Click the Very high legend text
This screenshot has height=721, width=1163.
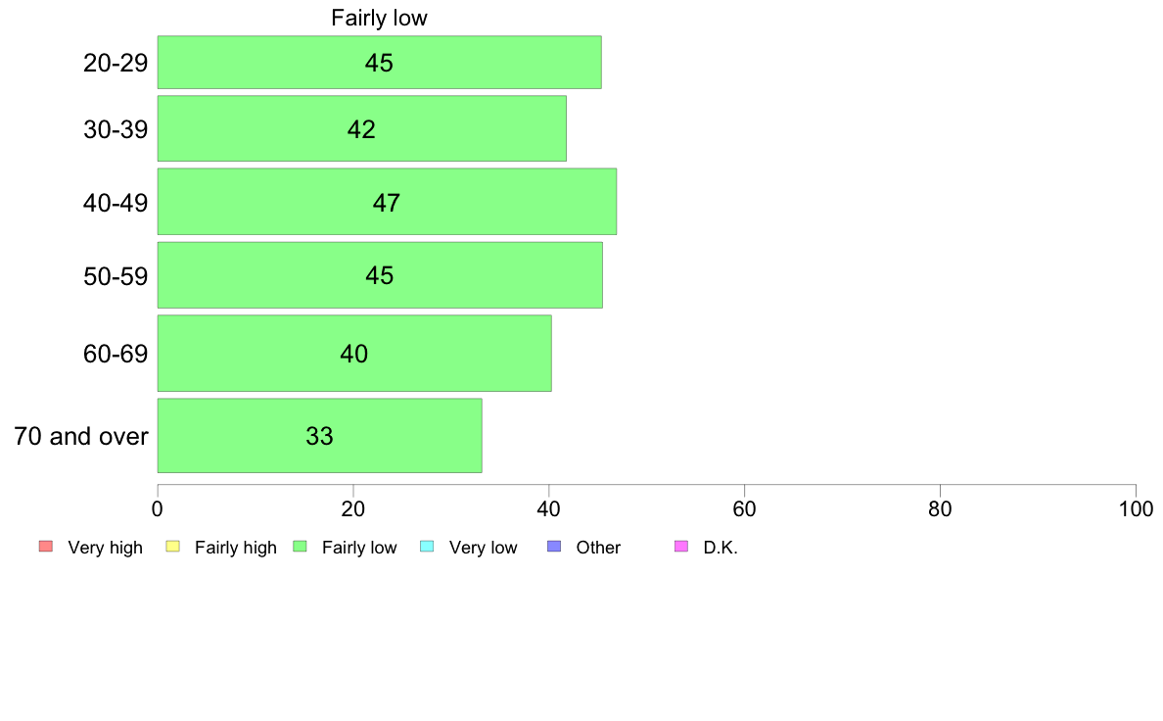[x=106, y=548]
